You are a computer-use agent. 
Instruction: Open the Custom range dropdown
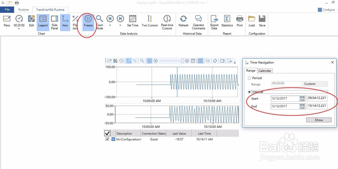(x=315, y=84)
